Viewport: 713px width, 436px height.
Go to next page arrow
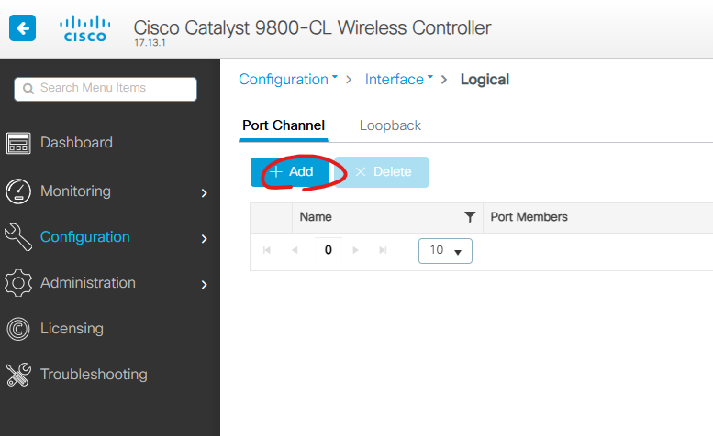[x=356, y=250]
